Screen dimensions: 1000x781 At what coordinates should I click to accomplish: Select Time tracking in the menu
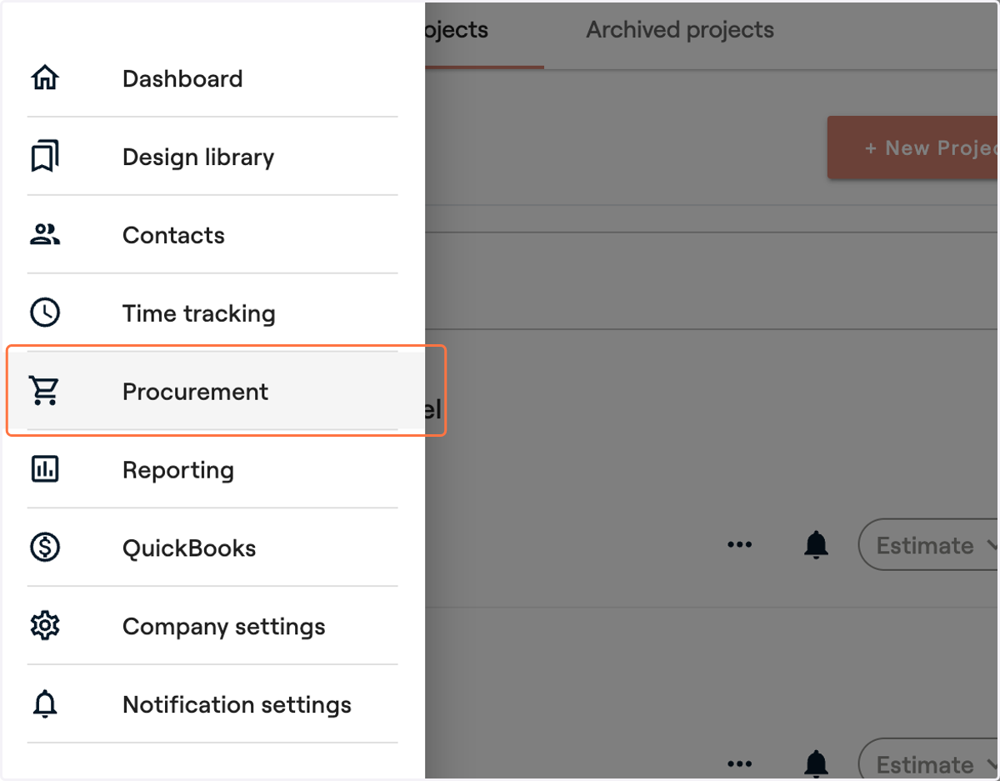pos(212,313)
